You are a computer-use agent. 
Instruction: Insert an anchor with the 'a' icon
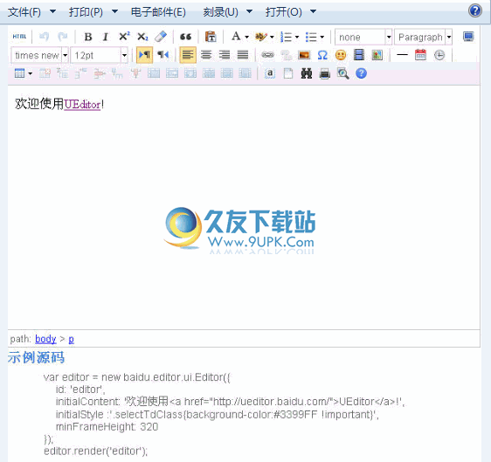[270, 73]
